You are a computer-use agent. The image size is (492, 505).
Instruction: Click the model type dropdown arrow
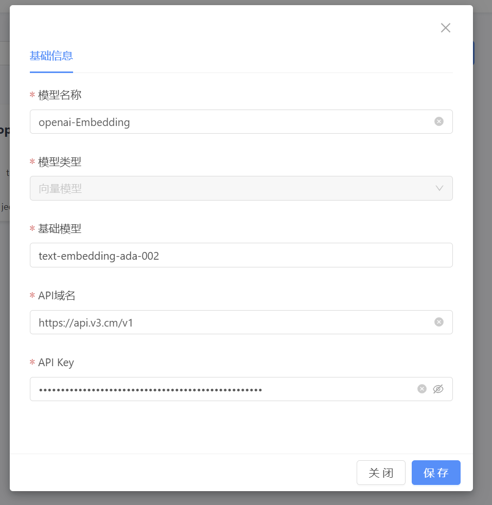[x=440, y=188]
